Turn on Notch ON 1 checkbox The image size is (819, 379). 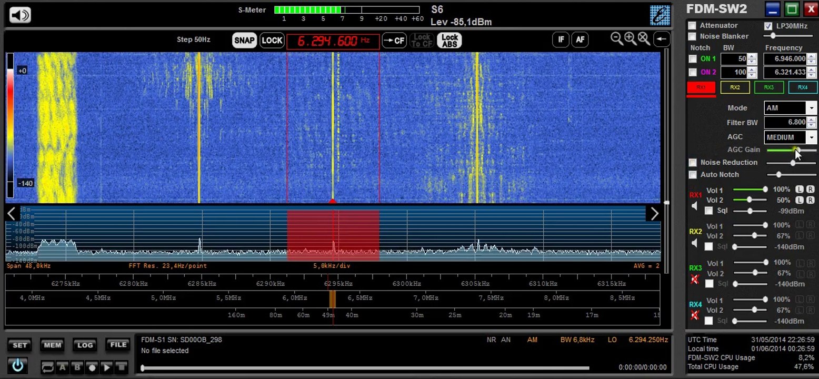tap(693, 59)
